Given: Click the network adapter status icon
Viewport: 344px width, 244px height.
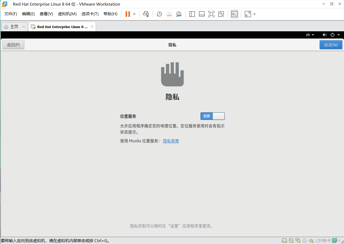Looking at the screenshot, I should 298,241.
